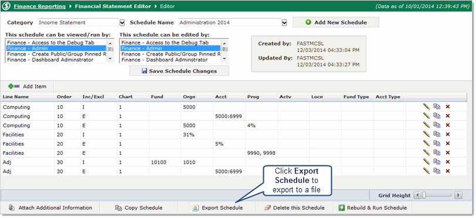Edit the Computing row with Orgn 5000 only
Screen dimensions: 476x218
[x=427, y=106]
